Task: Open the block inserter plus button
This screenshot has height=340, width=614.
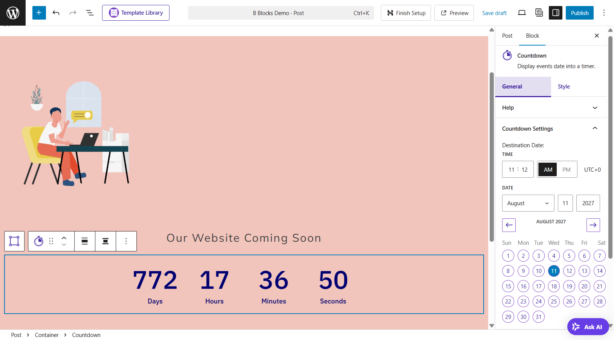Action: (x=39, y=13)
